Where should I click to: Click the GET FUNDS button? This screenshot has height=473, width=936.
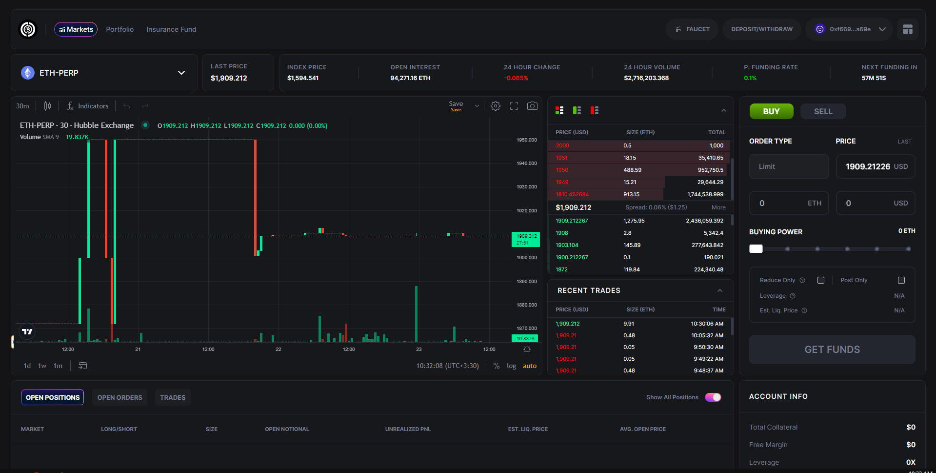pos(832,350)
